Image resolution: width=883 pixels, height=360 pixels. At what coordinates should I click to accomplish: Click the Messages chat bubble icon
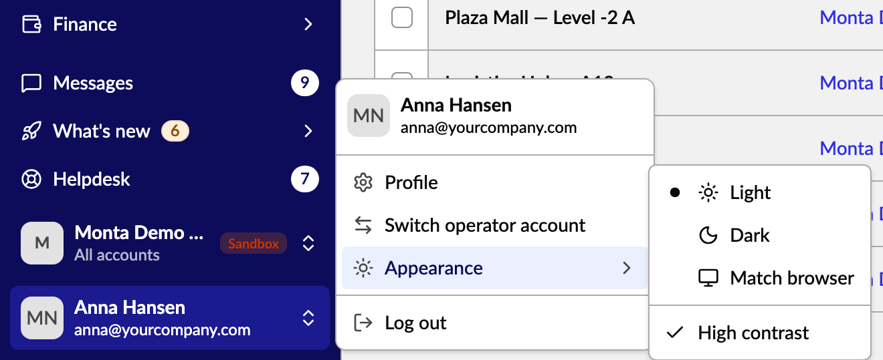[31, 83]
